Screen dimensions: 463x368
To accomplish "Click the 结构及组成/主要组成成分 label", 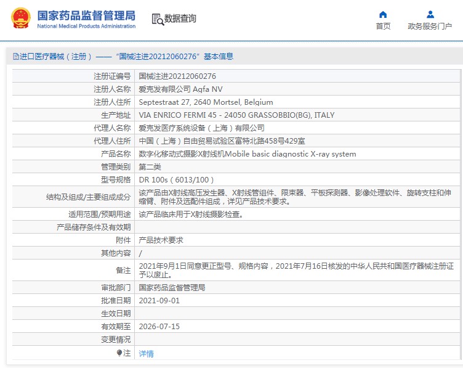I will (x=88, y=197).
